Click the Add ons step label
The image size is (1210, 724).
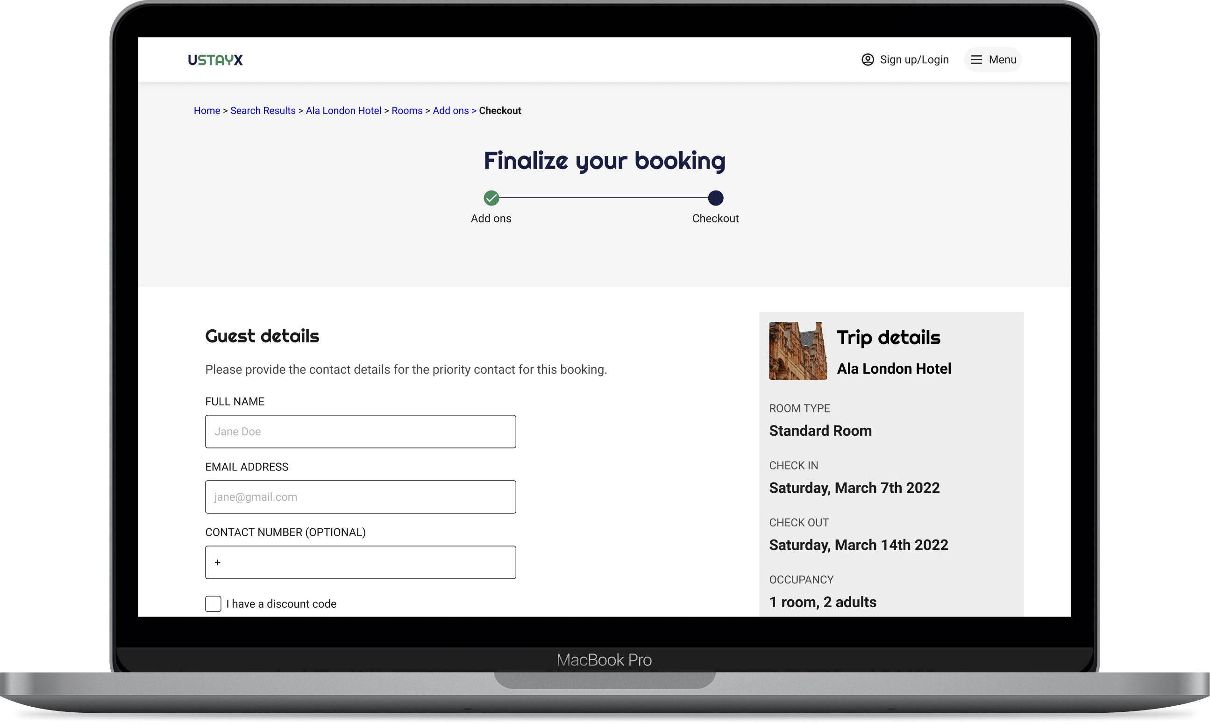[491, 219]
